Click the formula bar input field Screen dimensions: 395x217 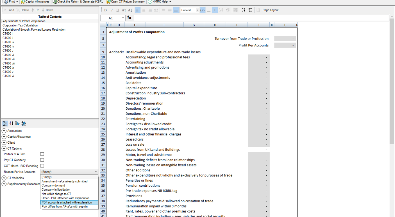point(261,18)
